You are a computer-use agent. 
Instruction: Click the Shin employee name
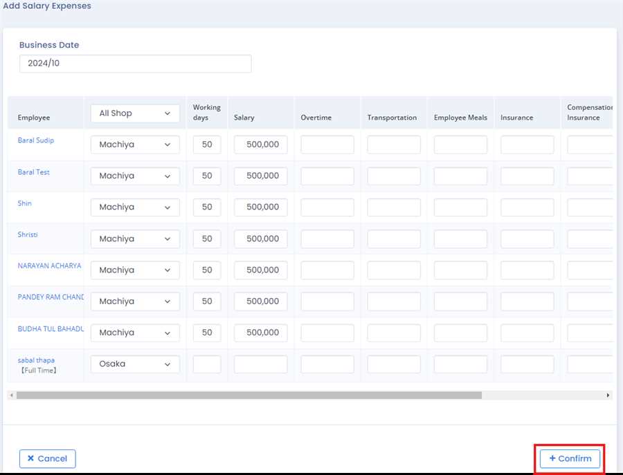[x=25, y=203]
